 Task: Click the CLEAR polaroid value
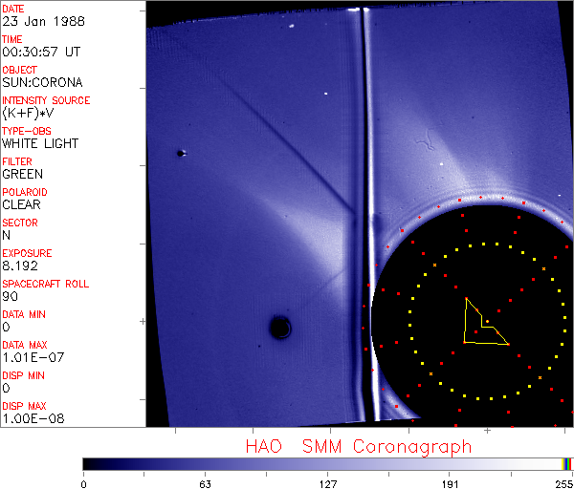22,204
